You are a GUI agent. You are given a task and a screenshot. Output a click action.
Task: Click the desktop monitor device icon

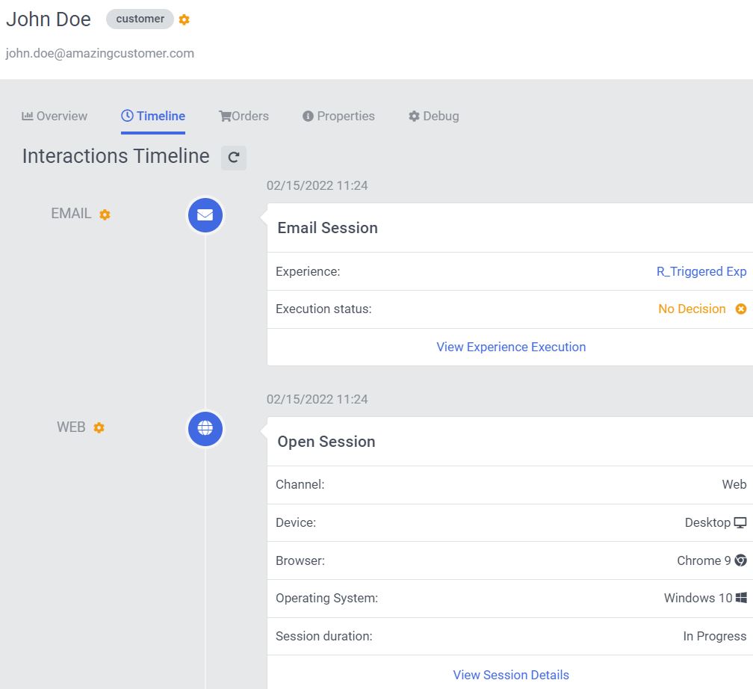[740, 522]
